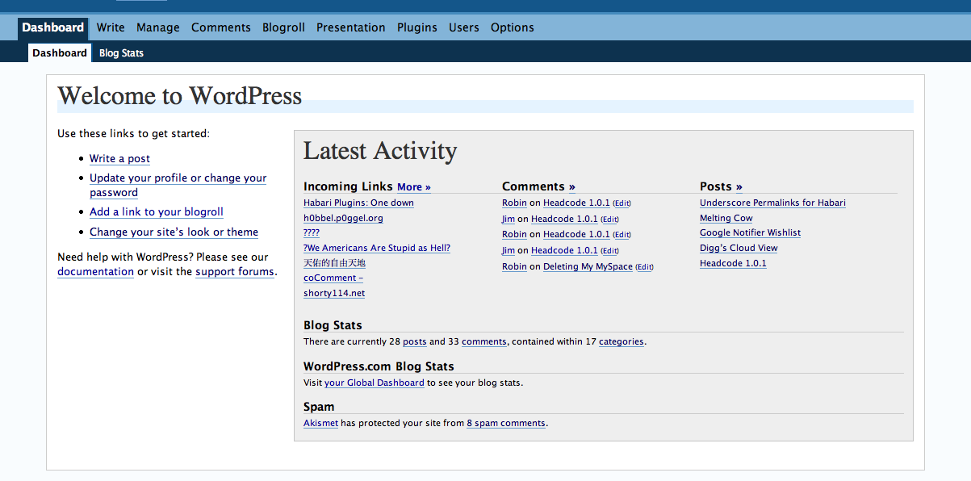Click Robin in the Deleting My MySpace row
The image size is (971, 481).
(x=514, y=267)
